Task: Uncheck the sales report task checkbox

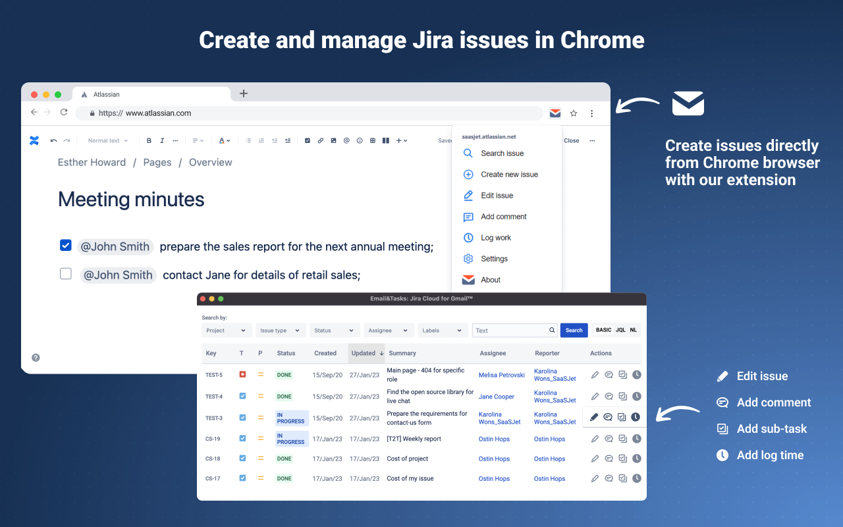Action: tap(65, 246)
